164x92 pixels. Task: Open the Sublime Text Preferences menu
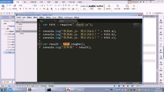tap(68, 17)
